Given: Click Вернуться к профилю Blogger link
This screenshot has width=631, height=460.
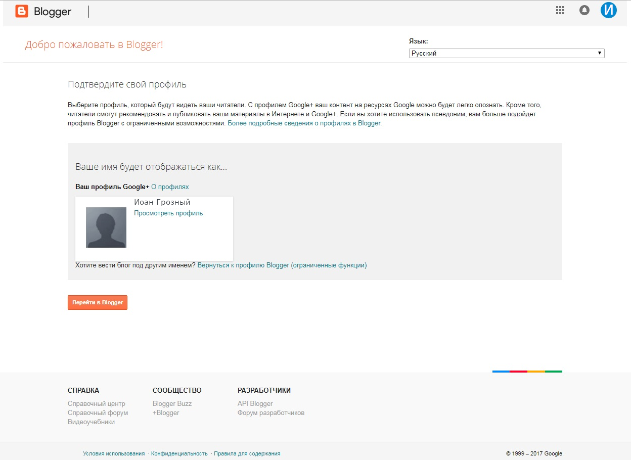Looking at the screenshot, I should pos(282,265).
